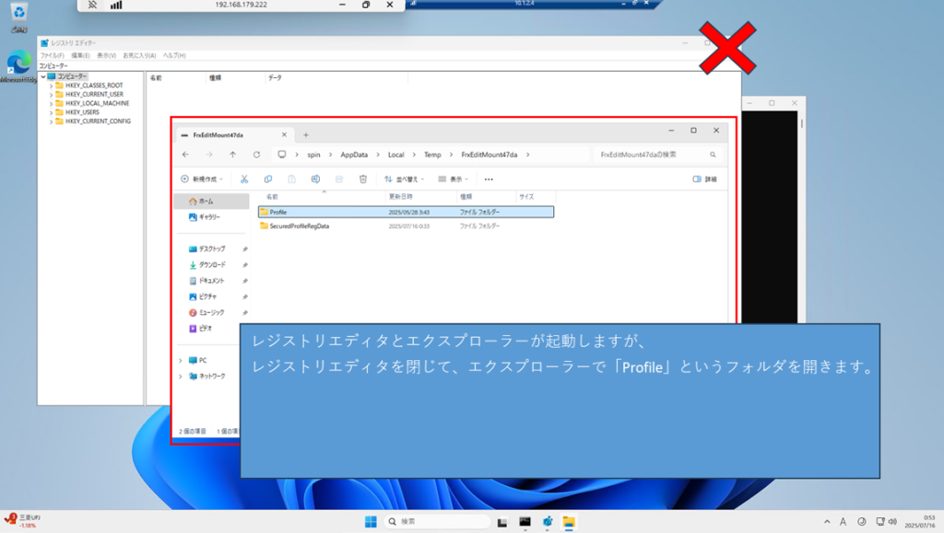The height and width of the screenshot is (533, 944).
Task: Click Temp in the address breadcrumb
Action: [432, 155]
